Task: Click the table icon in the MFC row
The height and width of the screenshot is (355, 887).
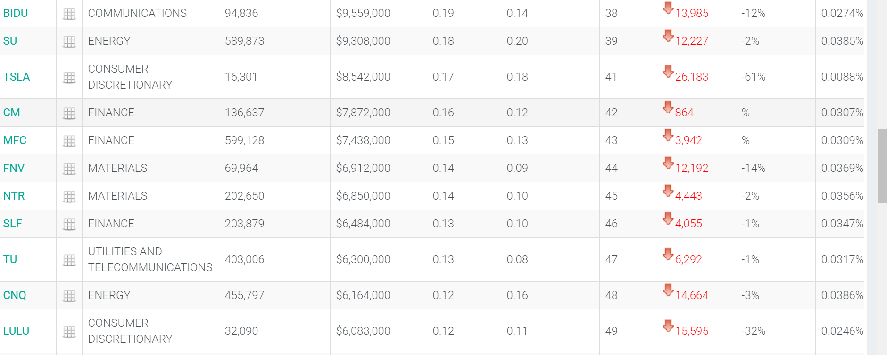Action: 69,141
